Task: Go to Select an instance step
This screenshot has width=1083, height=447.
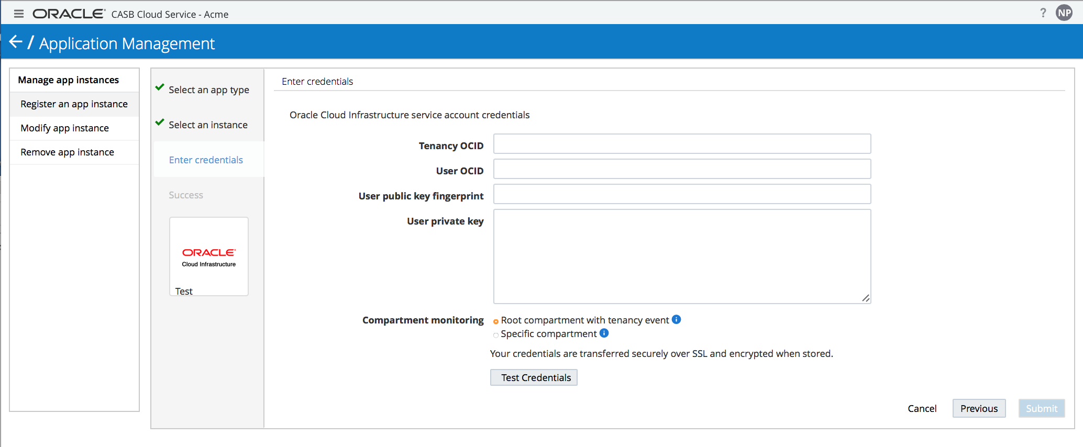Action: coord(208,125)
